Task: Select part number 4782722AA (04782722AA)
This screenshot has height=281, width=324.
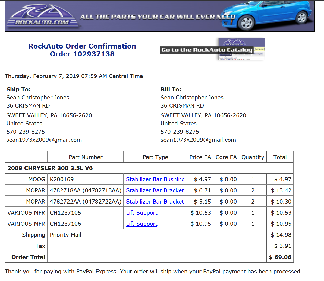Action: [x=86, y=202]
